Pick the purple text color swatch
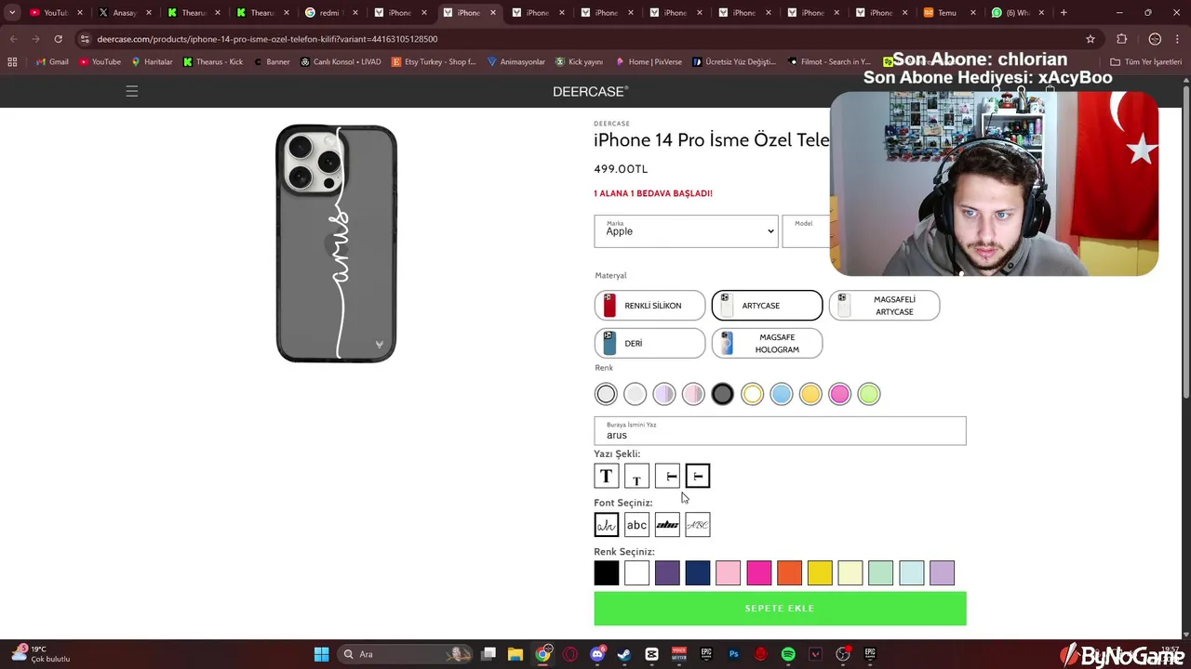Image resolution: width=1191 pixels, height=669 pixels. point(667,573)
